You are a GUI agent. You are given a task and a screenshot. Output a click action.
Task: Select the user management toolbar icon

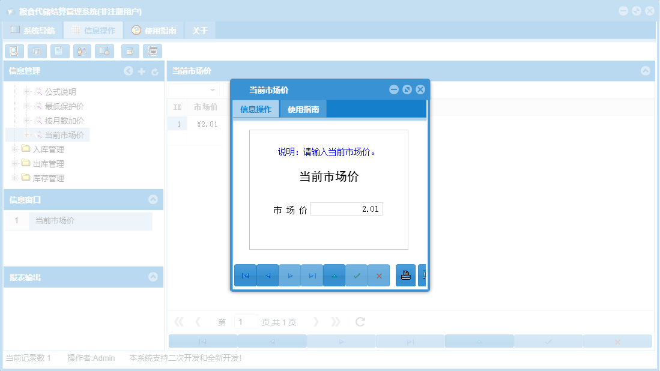click(82, 51)
